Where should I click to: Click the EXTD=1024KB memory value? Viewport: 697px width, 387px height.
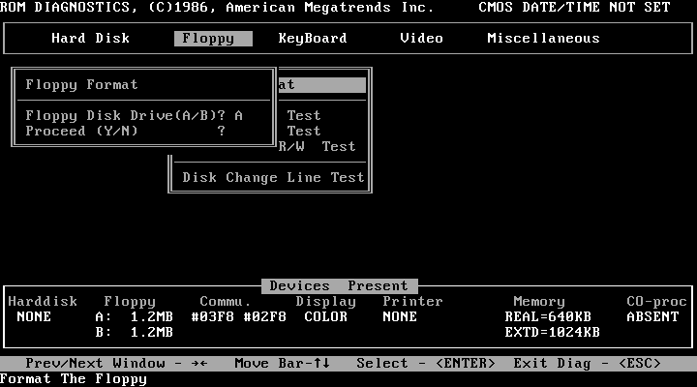pyautogui.click(x=552, y=333)
